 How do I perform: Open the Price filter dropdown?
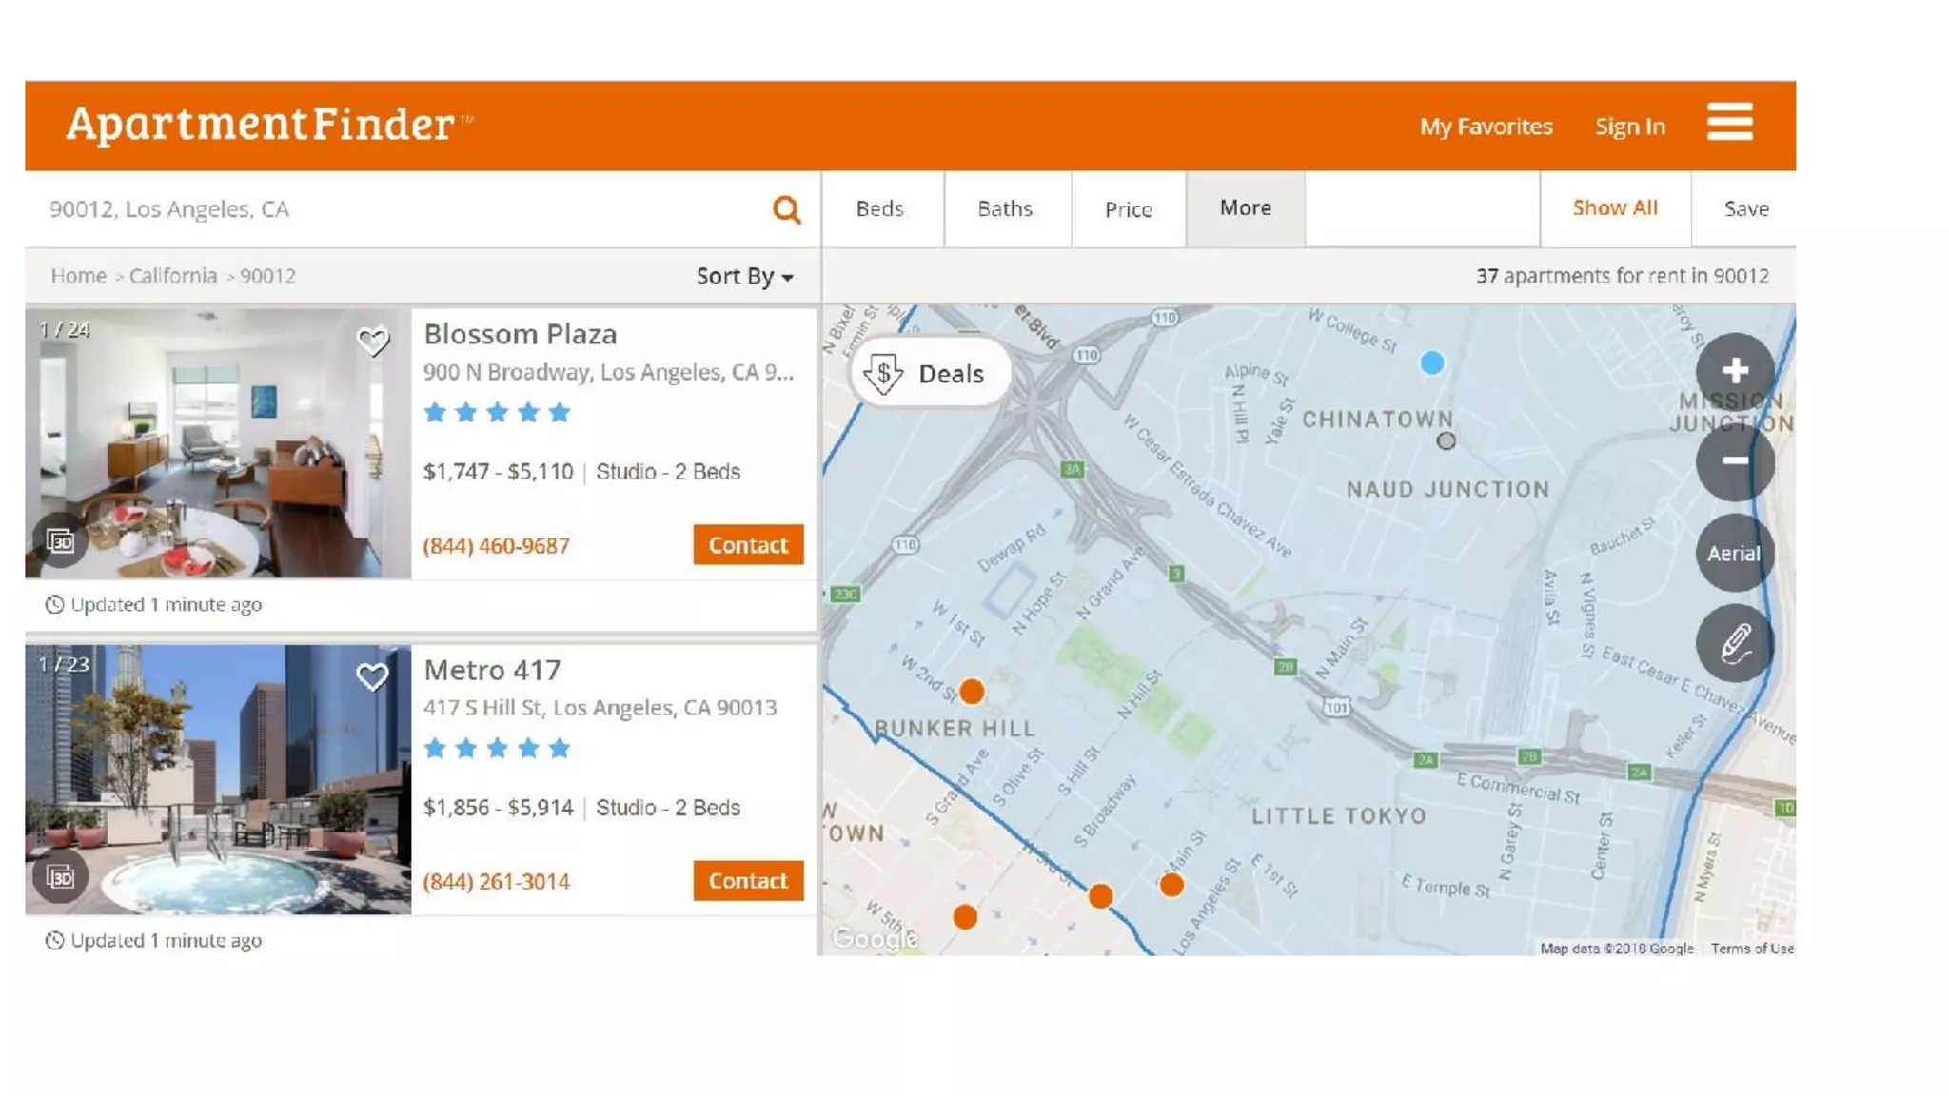tap(1128, 209)
